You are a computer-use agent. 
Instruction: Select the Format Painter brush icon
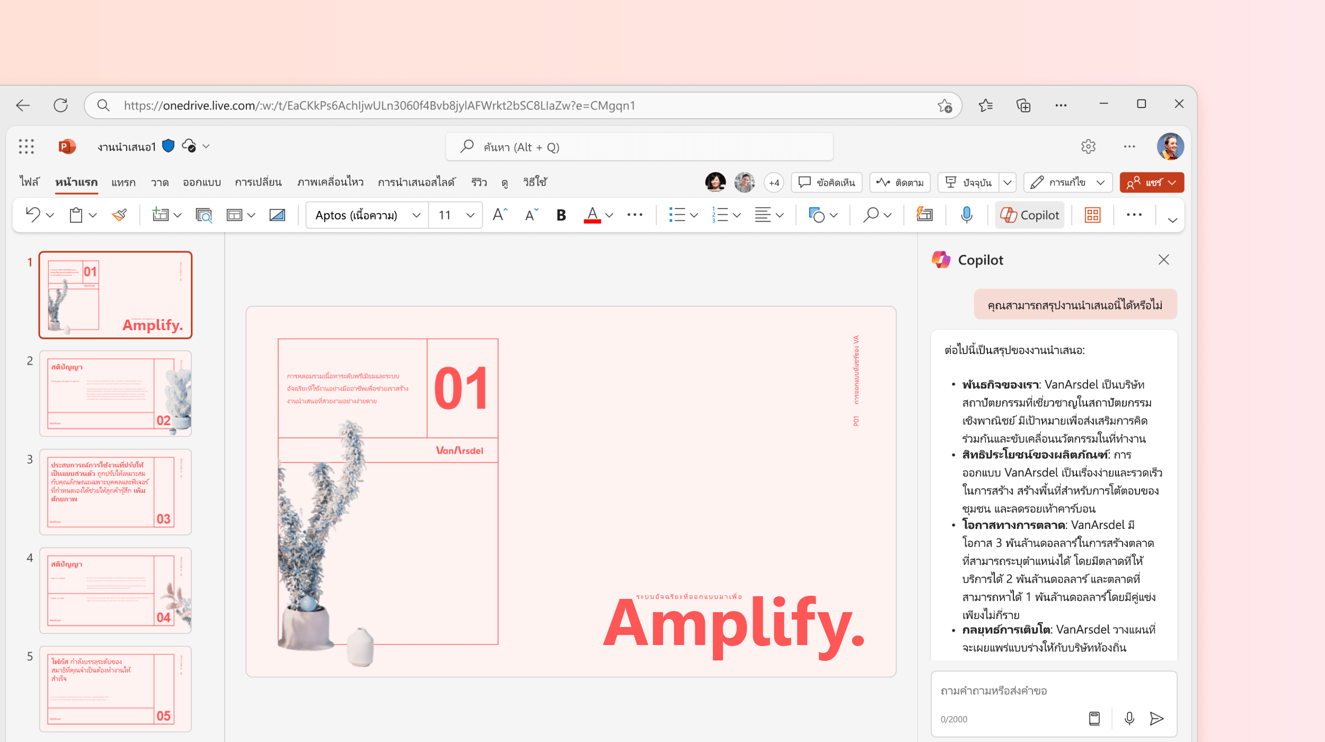point(120,215)
